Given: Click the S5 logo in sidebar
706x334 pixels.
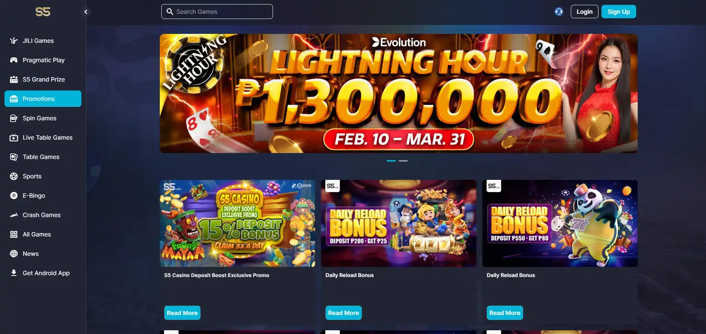Looking at the screenshot, I should (x=43, y=12).
